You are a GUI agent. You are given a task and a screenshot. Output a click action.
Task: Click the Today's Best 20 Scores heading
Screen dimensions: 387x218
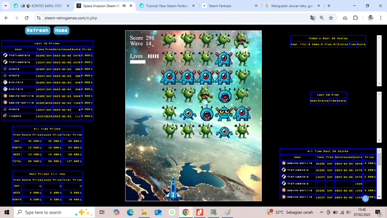click(328, 38)
